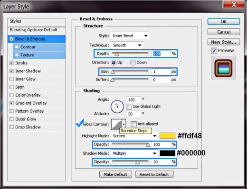This screenshot has width=247, height=189.
Task: Click the New Style... button
Action: tap(224, 42)
